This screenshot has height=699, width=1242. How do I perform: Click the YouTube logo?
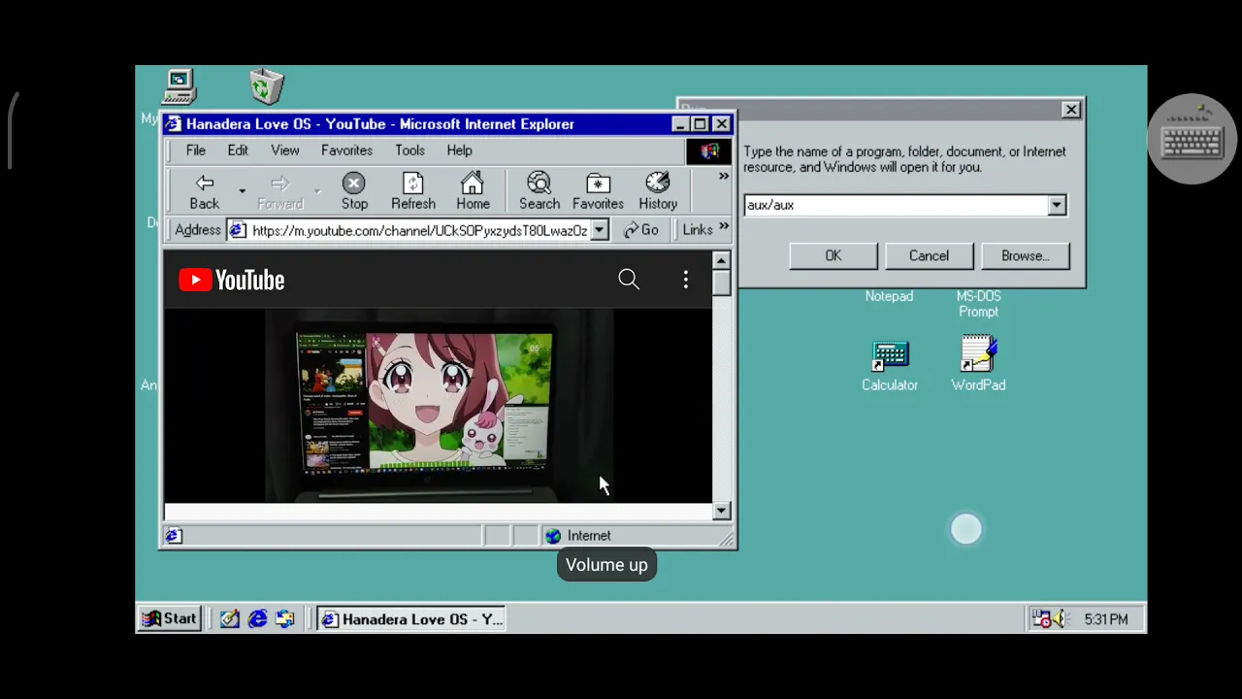pos(232,281)
